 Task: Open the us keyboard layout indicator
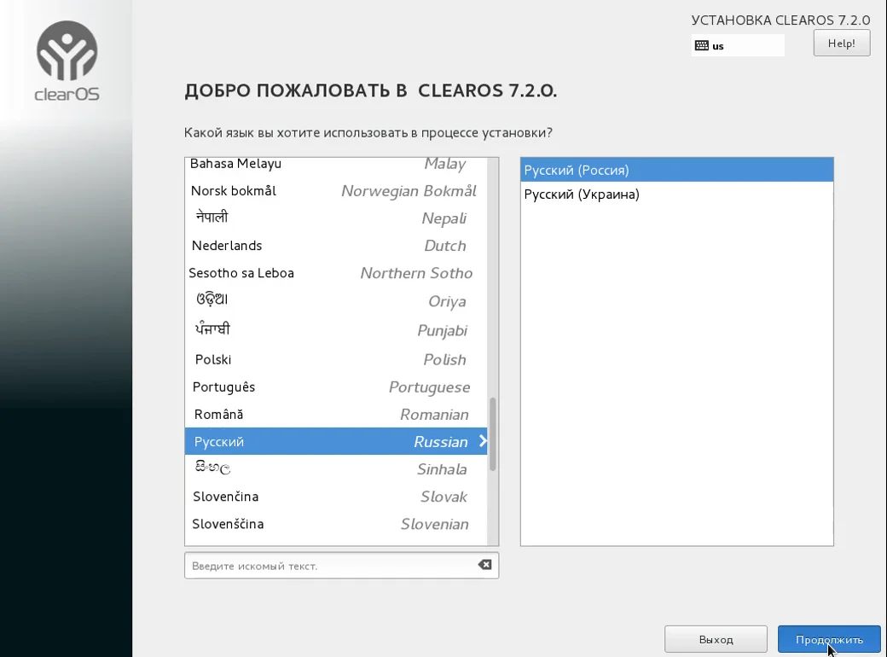[x=738, y=45]
